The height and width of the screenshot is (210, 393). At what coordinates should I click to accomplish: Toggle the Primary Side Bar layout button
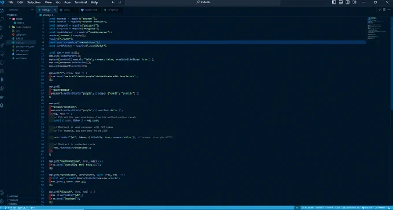[334, 2]
